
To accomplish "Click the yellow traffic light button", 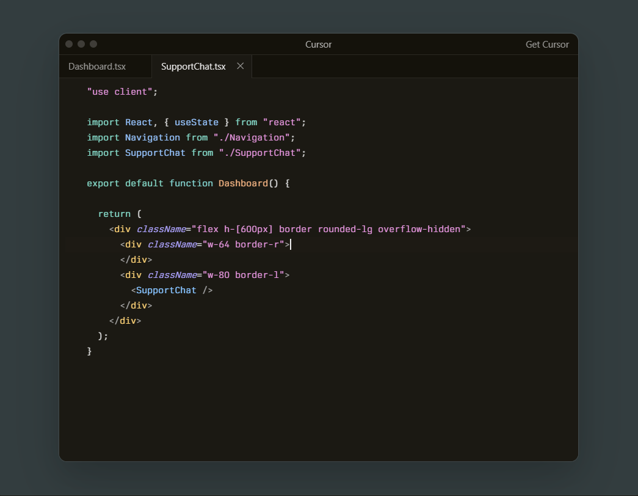I will click(81, 44).
